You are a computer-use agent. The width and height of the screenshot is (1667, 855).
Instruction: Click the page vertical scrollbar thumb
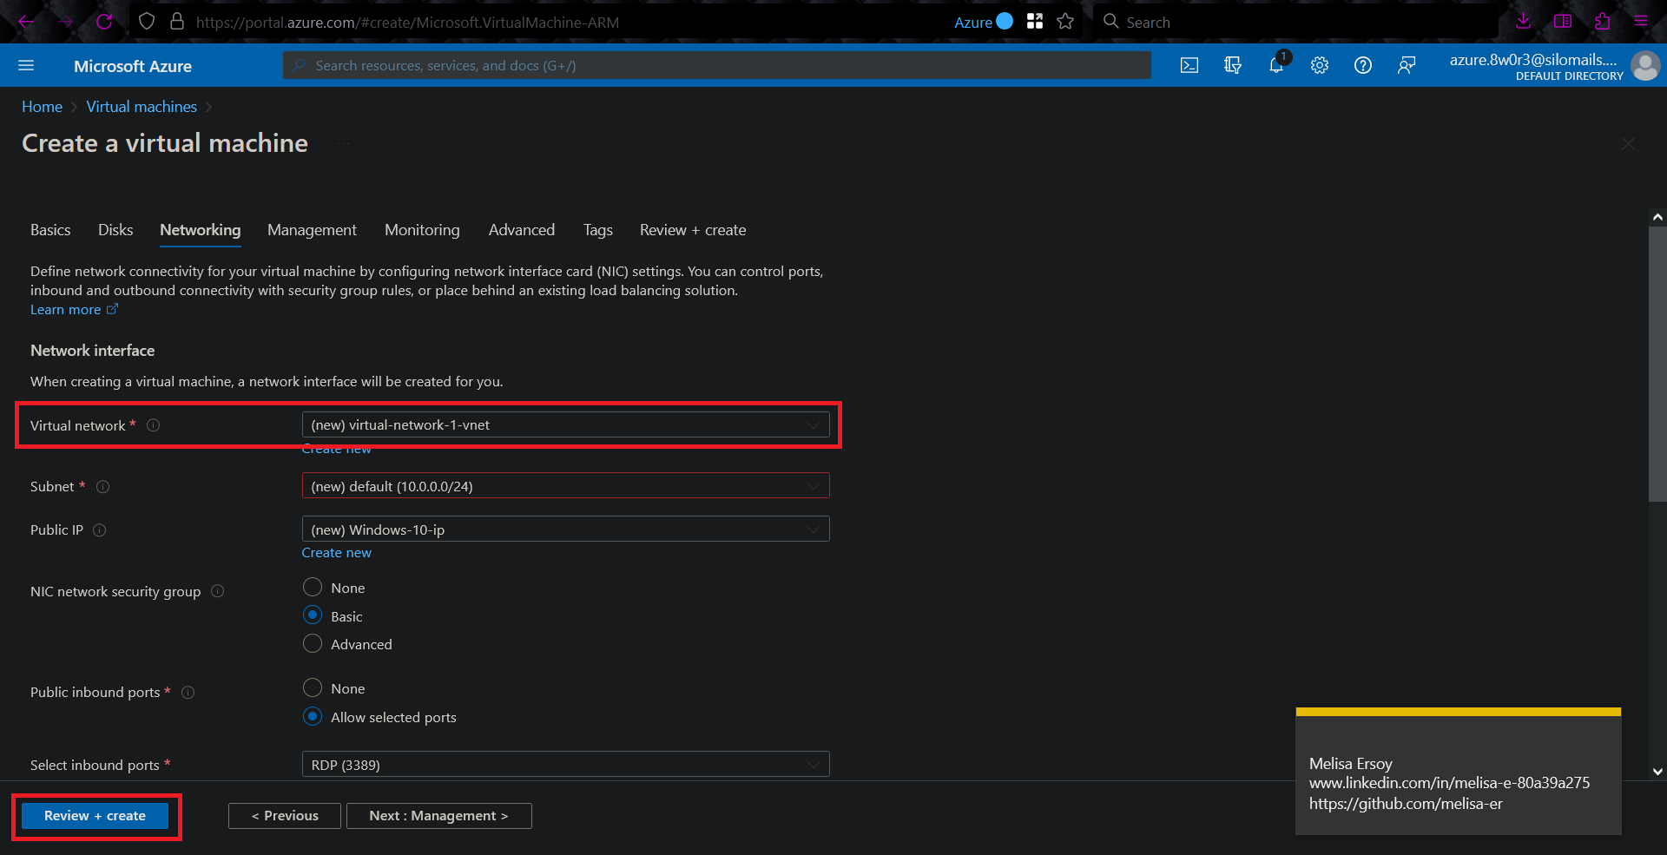(1657, 365)
